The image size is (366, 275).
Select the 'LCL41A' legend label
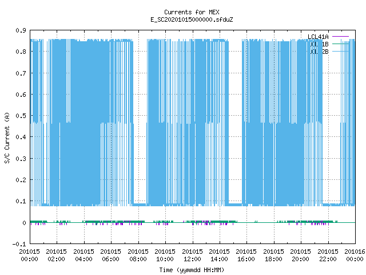click(318, 37)
